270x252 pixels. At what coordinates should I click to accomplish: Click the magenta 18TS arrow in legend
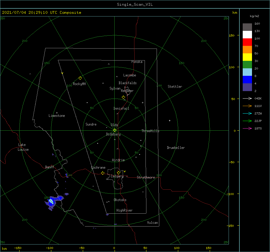[247, 128]
